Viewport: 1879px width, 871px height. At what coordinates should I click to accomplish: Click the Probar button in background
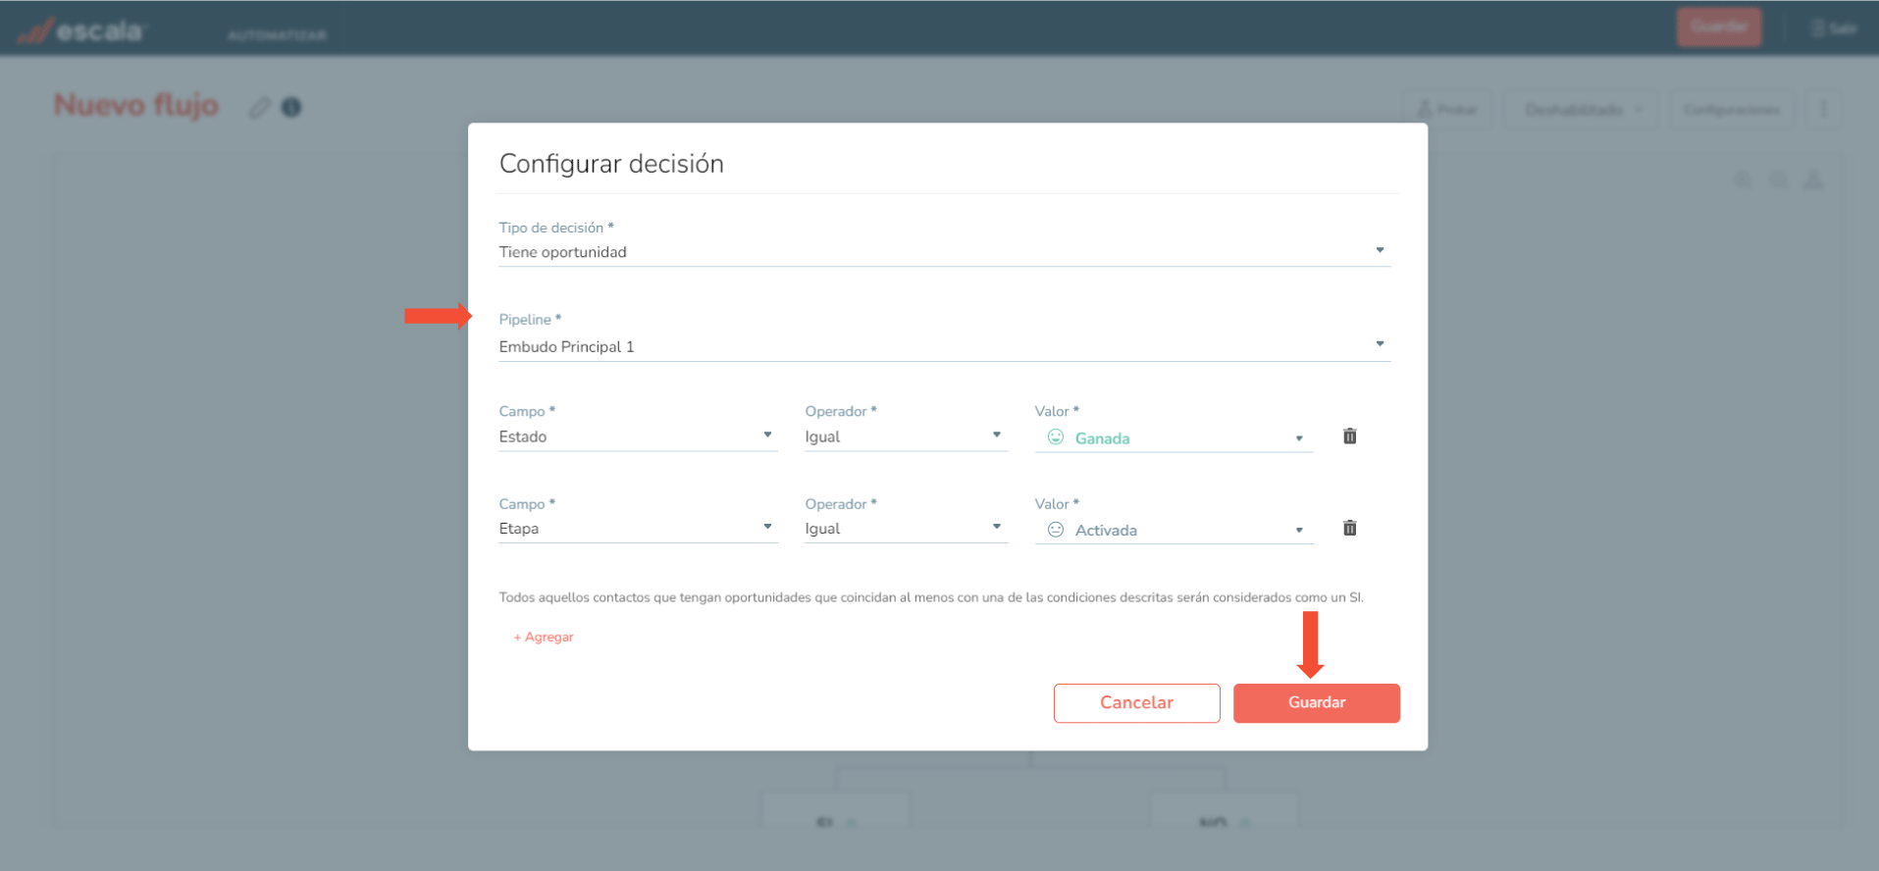pyautogui.click(x=1447, y=109)
